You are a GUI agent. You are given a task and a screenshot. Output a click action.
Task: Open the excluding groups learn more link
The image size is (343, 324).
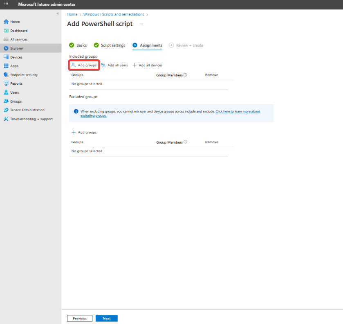pos(238,111)
